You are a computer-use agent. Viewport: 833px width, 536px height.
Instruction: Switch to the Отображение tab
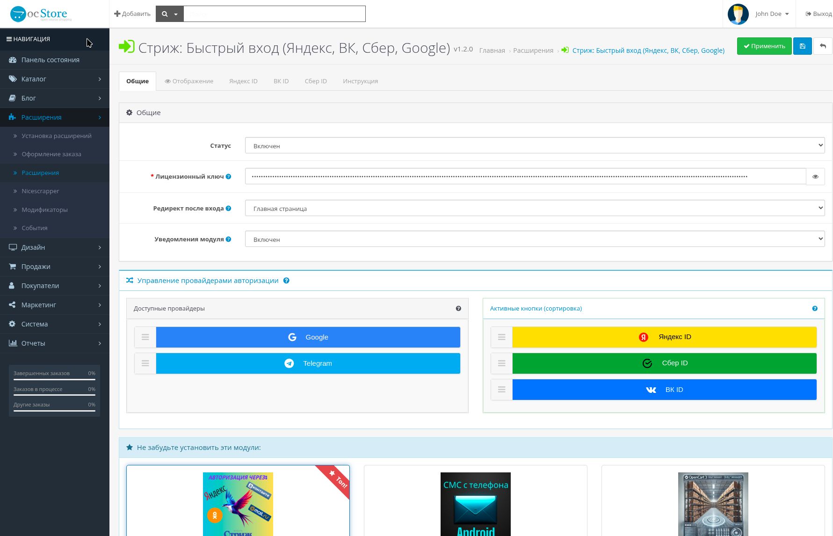(x=189, y=81)
